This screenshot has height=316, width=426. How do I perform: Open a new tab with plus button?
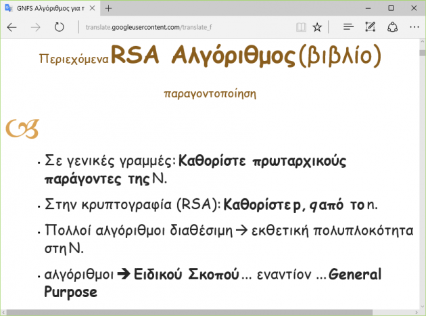[x=108, y=8]
